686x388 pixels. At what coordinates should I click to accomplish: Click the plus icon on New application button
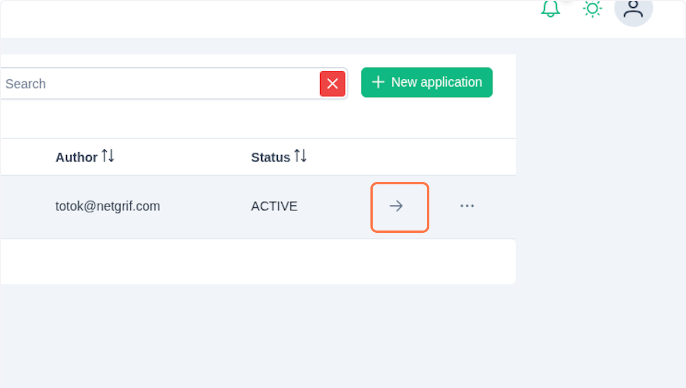[377, 82]
